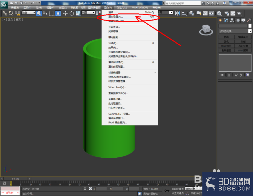Choose 渲染设置(R)... from the render menu
The width and height of the screenshot is (253, 196).
[x=130, y=17]
